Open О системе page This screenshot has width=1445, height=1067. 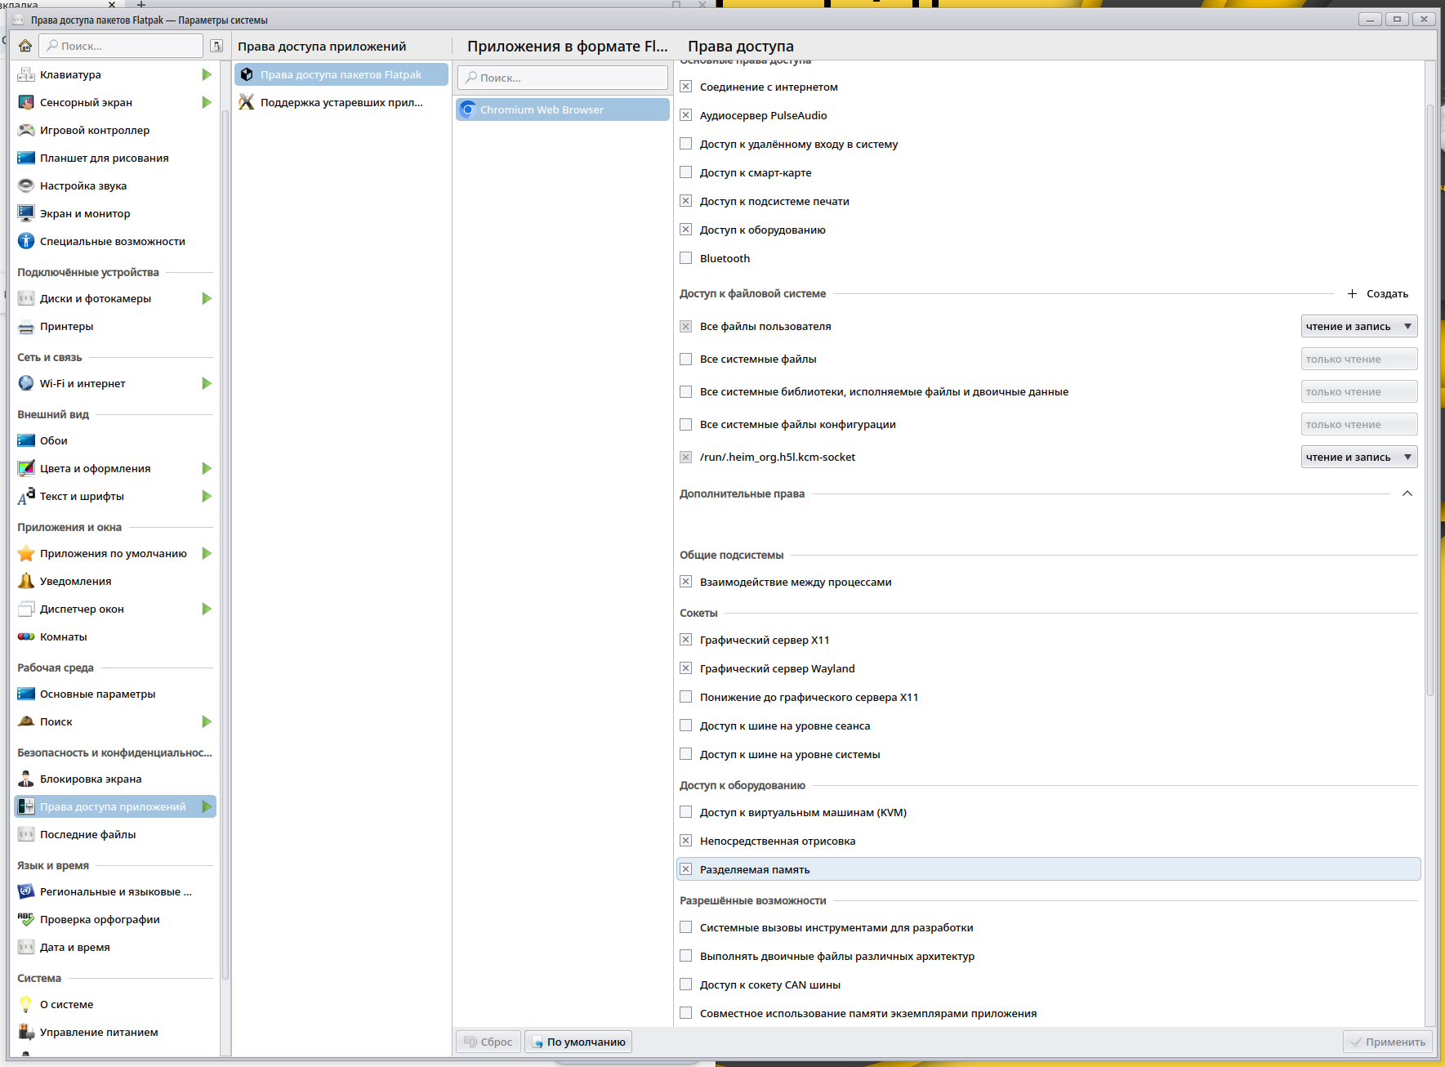pyautogui.click(x=115, y=1004)
